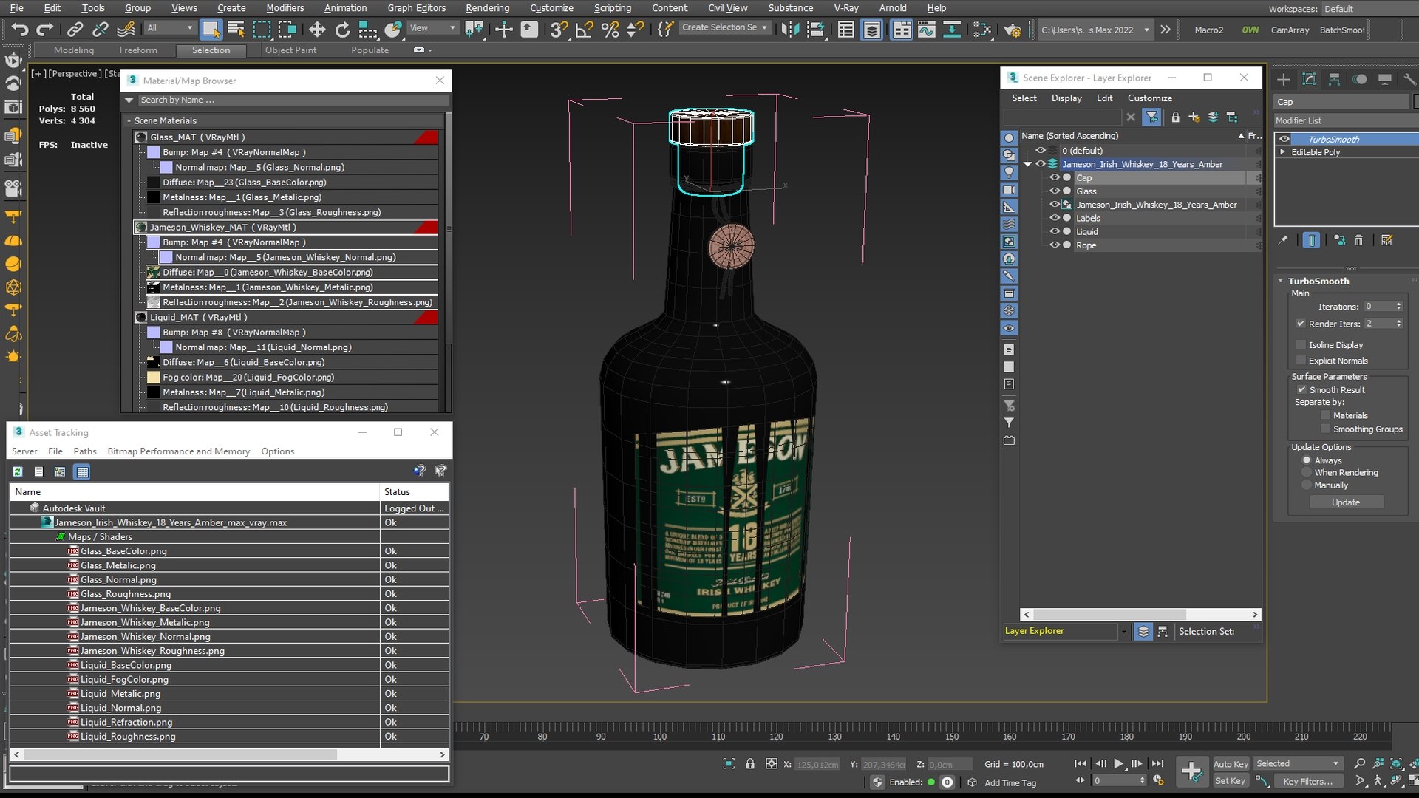Open the Create Selection Set dropdown

tap(764, 28)
